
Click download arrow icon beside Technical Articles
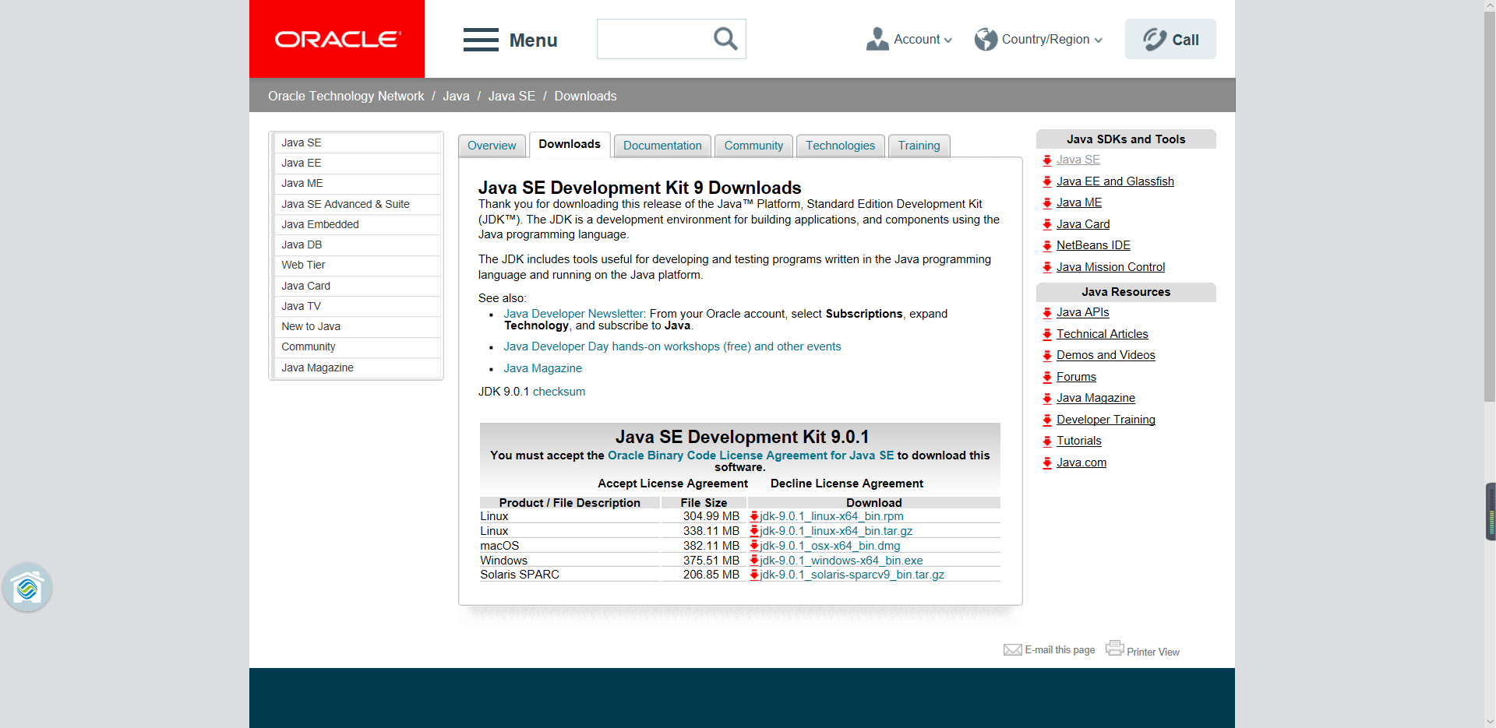tap(1047, 335)
